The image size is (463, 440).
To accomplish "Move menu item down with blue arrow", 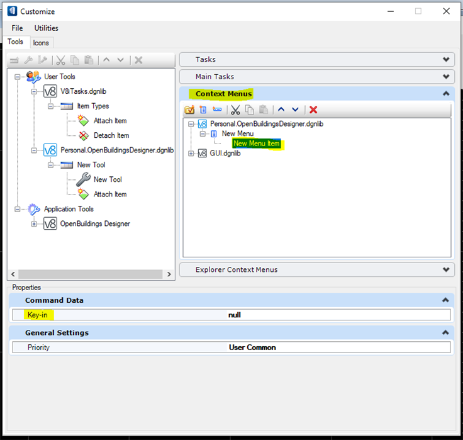I will point(295,110).
